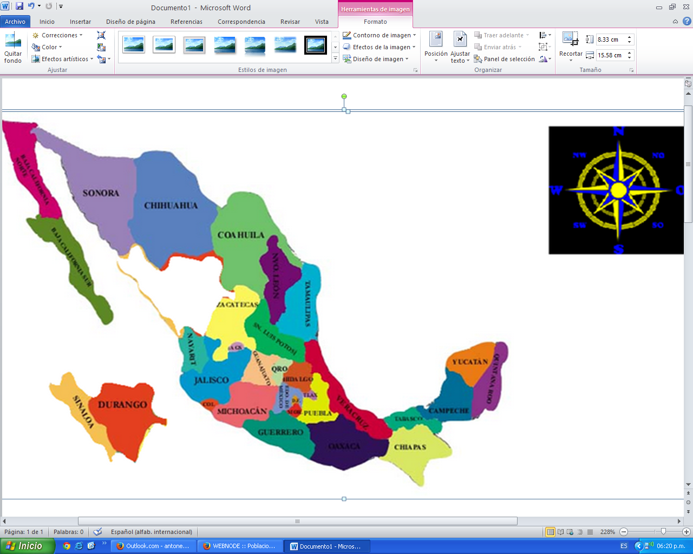Click the zoom slider handle
Image resolution: width=693 pixels, height=554 pixels.
(x=663, y=532)
